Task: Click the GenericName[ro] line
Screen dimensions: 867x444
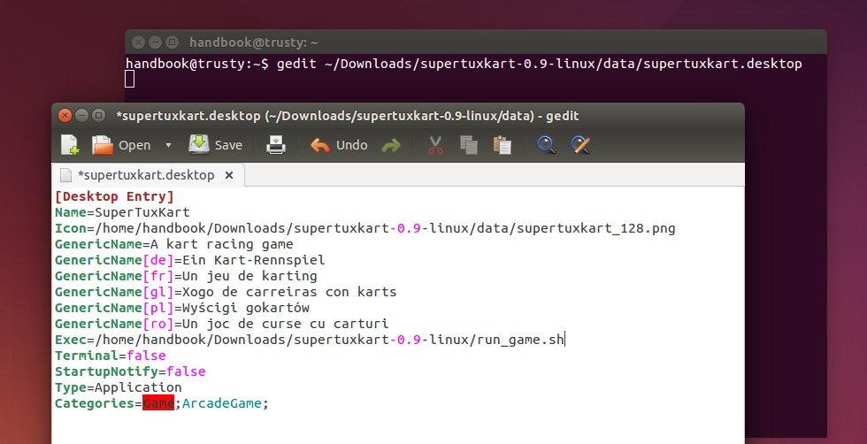Action: pyautogui.click(x=222, y=324)
